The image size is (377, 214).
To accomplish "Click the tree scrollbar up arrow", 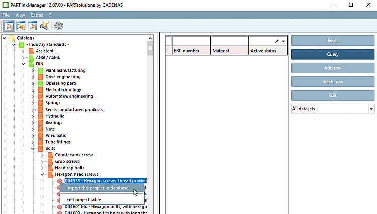I will click(150, 38).
